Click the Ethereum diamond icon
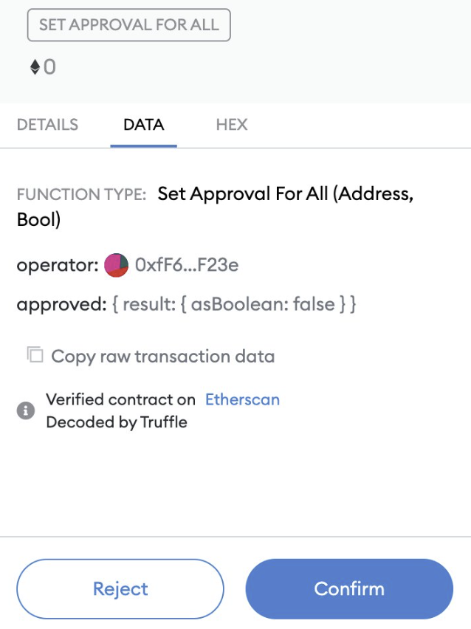Screen dimensions: 471x629 point(35,68)
